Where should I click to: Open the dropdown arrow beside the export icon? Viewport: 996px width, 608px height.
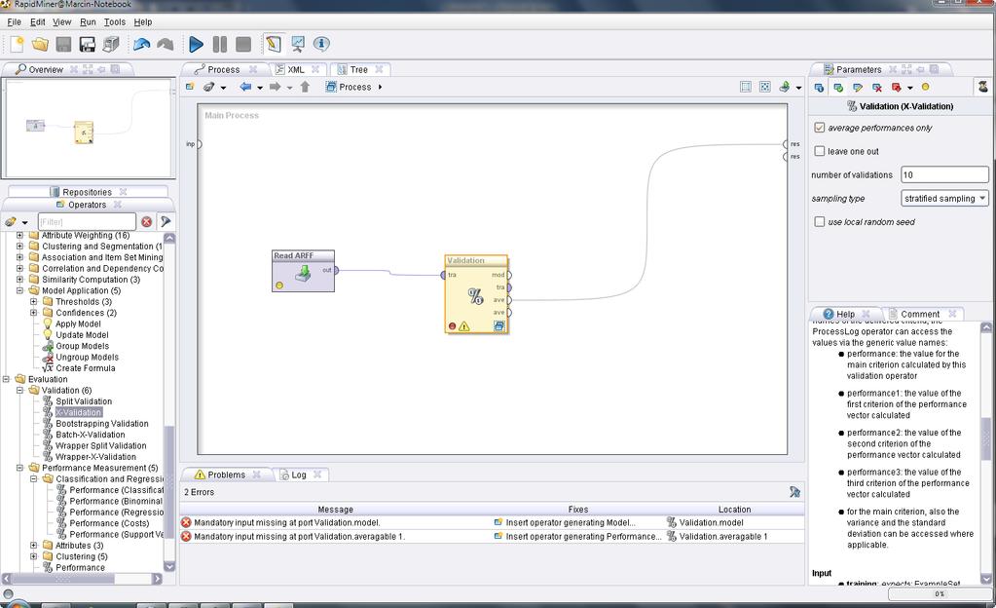click(x=798, y=88)
